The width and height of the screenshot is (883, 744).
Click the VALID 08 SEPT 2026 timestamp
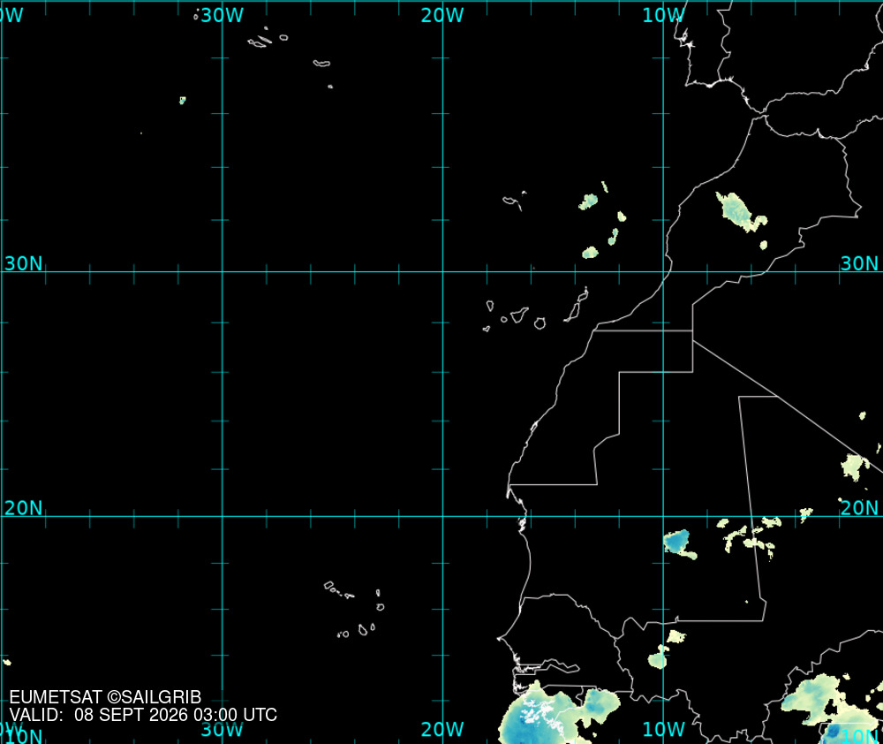tap(143, 715)
